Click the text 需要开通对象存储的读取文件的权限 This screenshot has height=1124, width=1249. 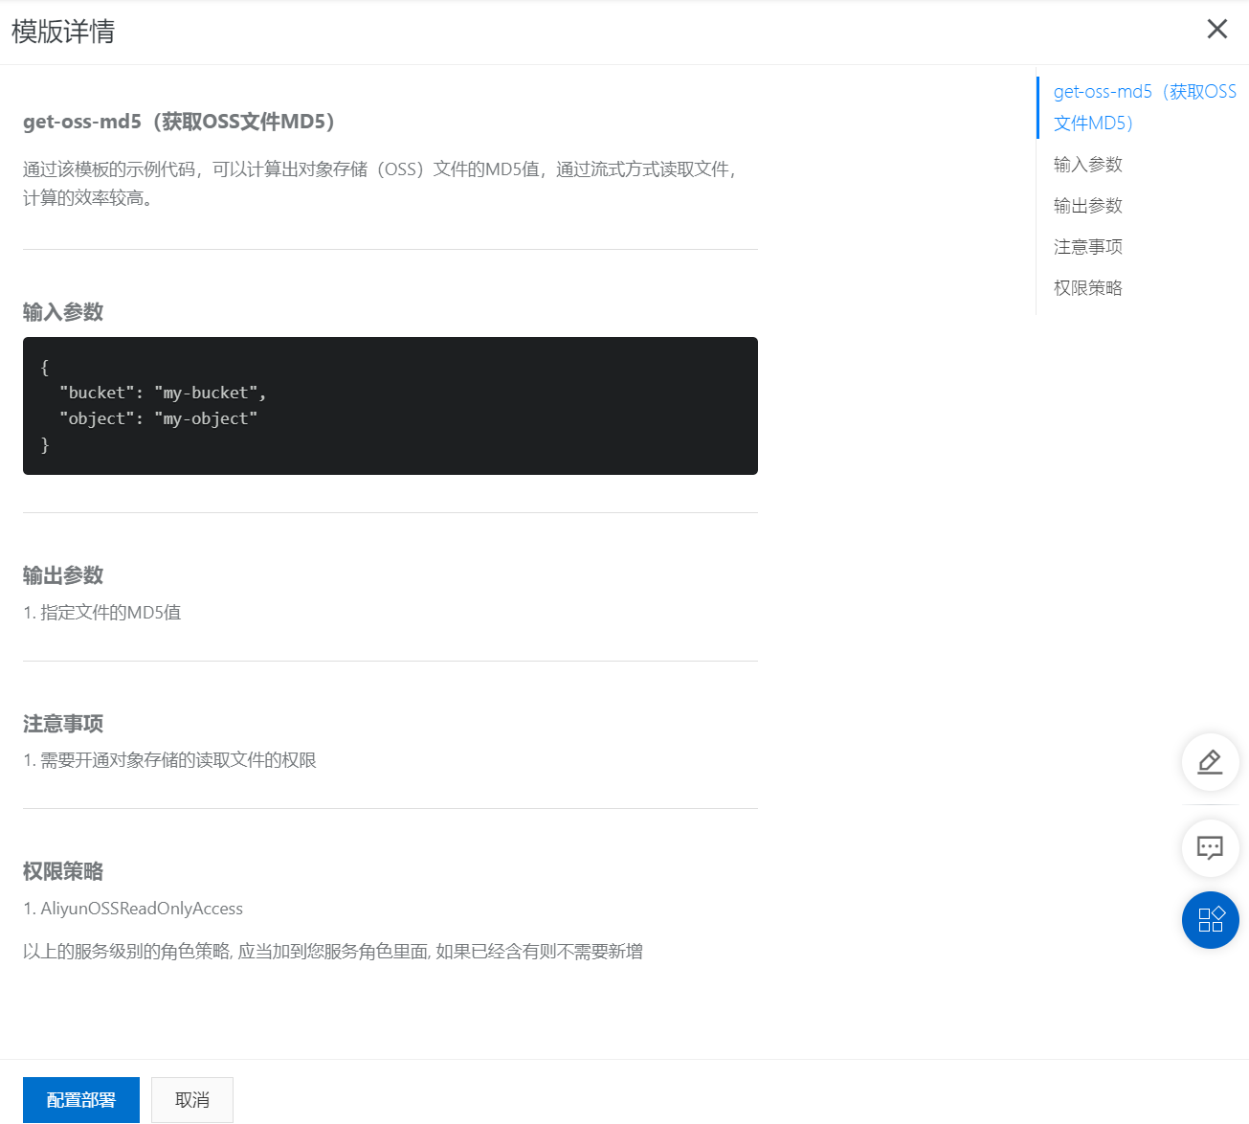(178, 760)
